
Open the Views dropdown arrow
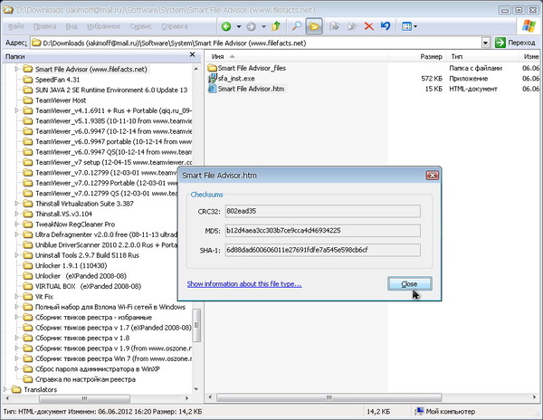[x=415, y=26]
